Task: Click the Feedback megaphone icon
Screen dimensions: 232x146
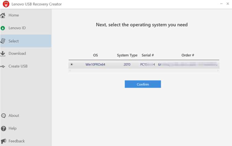Action: [x=3, y=141]
